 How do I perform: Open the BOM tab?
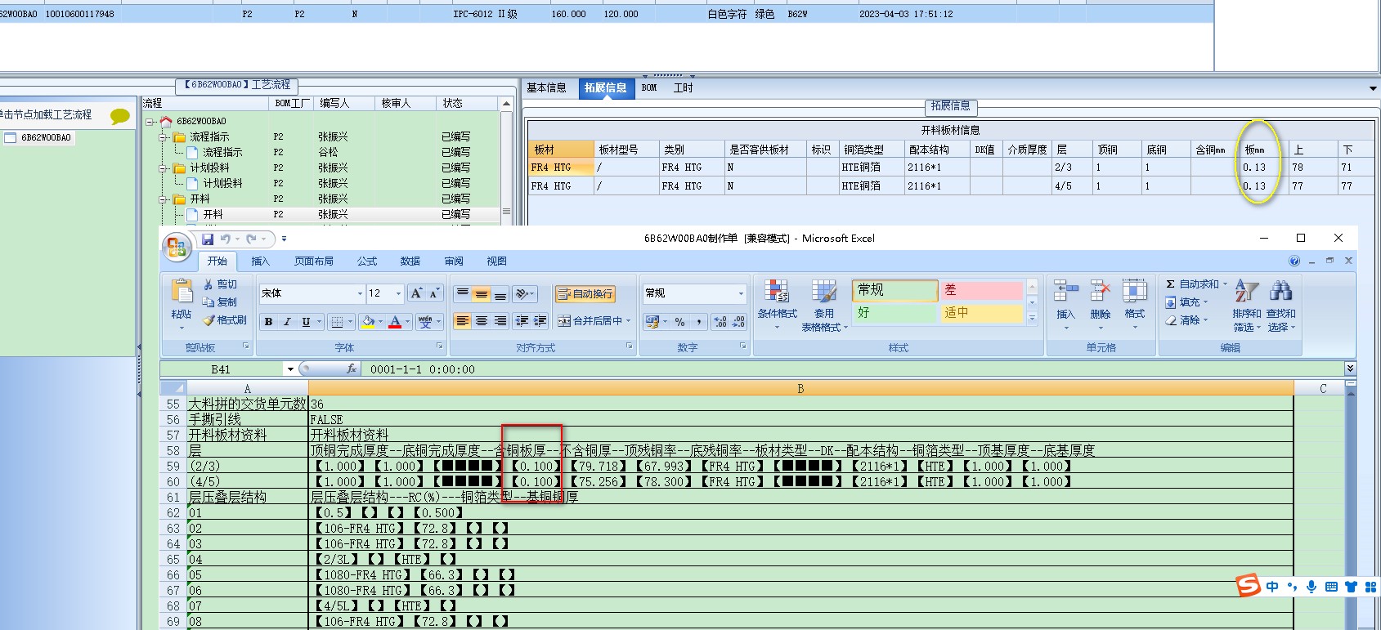click(649, 88)
